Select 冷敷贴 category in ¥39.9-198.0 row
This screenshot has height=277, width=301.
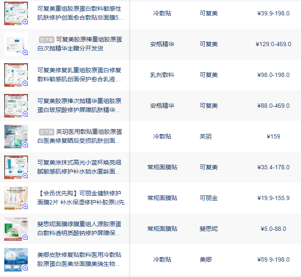coord(162,13)
